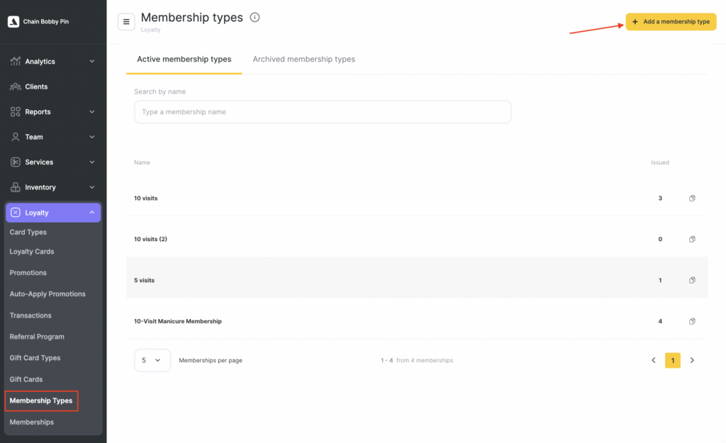726x443 pixels.
Task: Click Add a membership type button
Action: (x=671, y=22)
